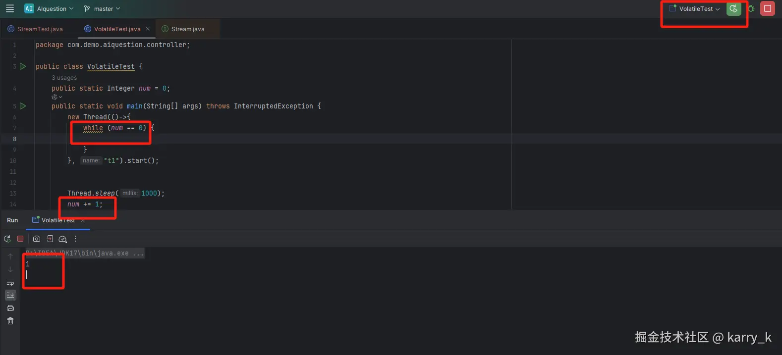Clear console with the trash icon

pos(10,321)
